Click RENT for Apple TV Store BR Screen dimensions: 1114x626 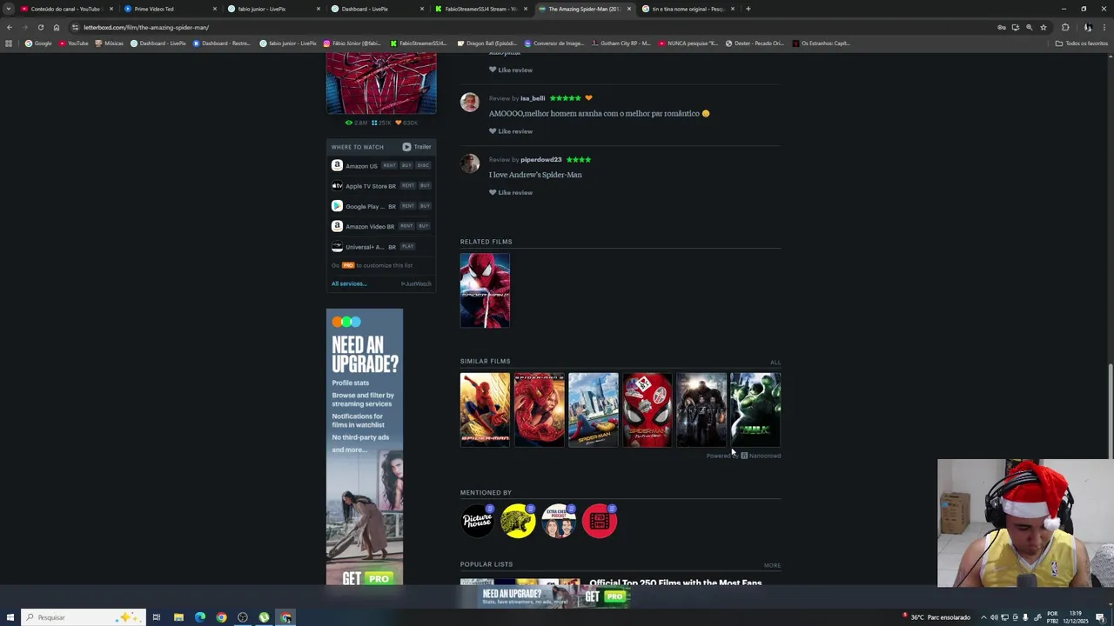(x=407, y=185)
